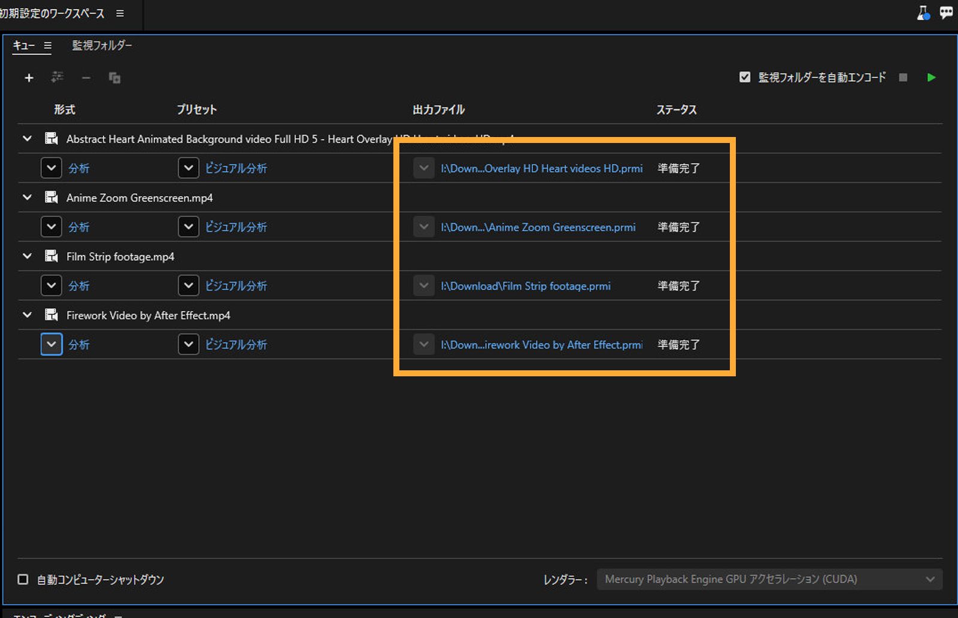This screenshot has width=958, height=618.
Task: Enable 自動コンピューターシャットダウン checkbox
Action: click(23, 579)
